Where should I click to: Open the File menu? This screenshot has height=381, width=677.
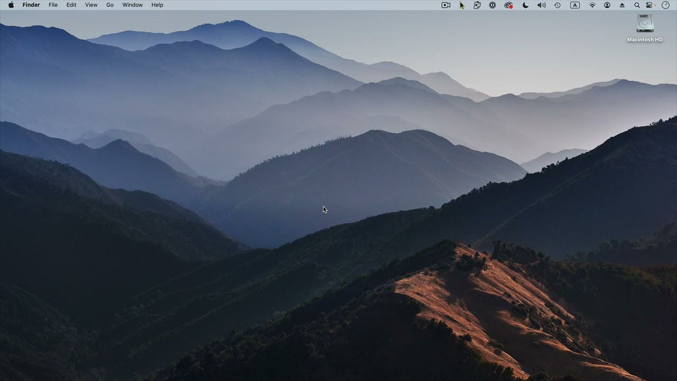53,5
